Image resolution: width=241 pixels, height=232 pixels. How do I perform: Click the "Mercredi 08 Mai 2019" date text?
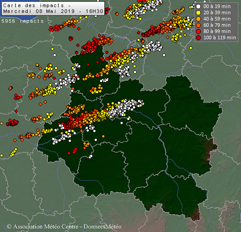[x=39, y=11]
